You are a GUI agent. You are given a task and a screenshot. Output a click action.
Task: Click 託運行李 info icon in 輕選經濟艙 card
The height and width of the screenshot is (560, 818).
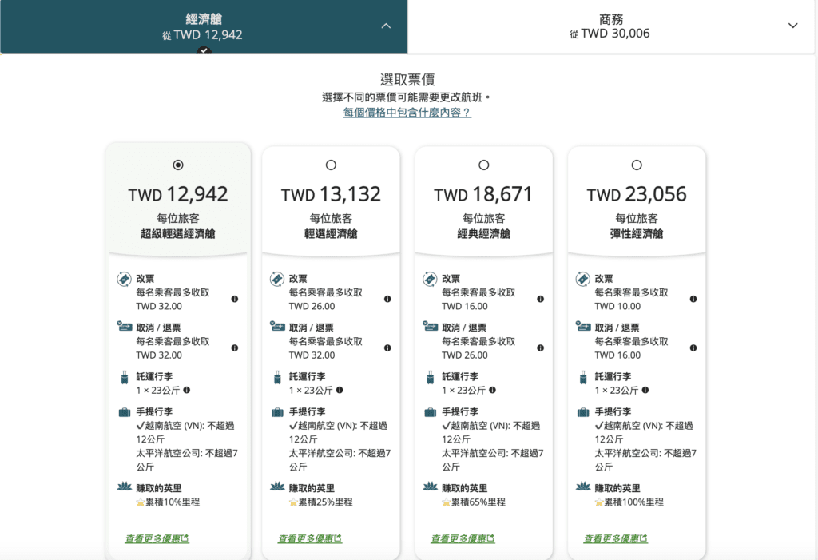pyautogui.click(x=340, y=390)
